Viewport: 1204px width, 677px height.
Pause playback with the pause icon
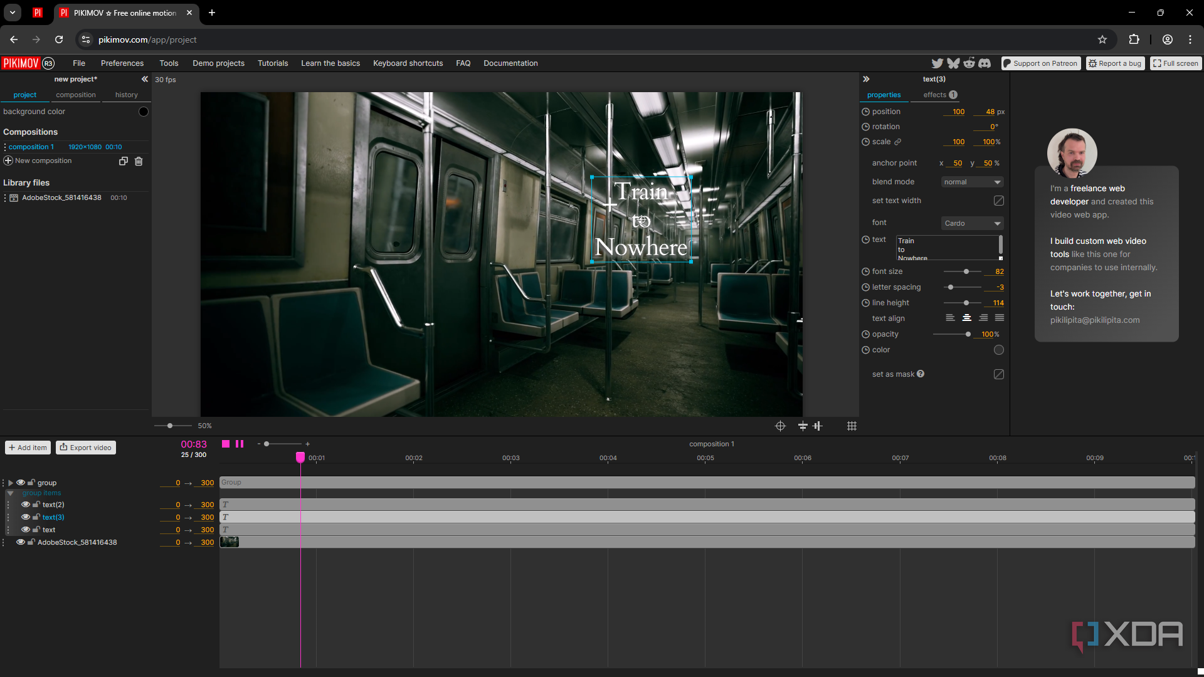point(240,444)
